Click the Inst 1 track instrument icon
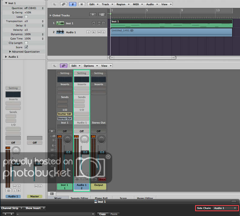Viewport: 240px width, 216px height. pyautogui.click(x=60, y=23)
